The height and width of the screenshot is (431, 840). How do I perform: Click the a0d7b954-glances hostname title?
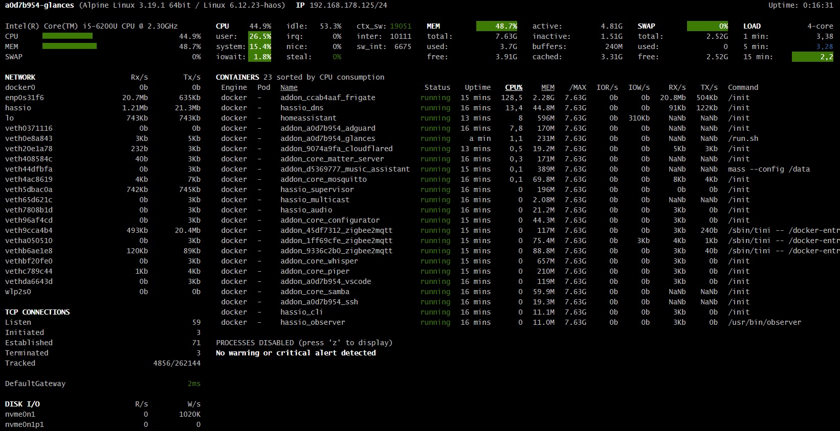(39, 5)
